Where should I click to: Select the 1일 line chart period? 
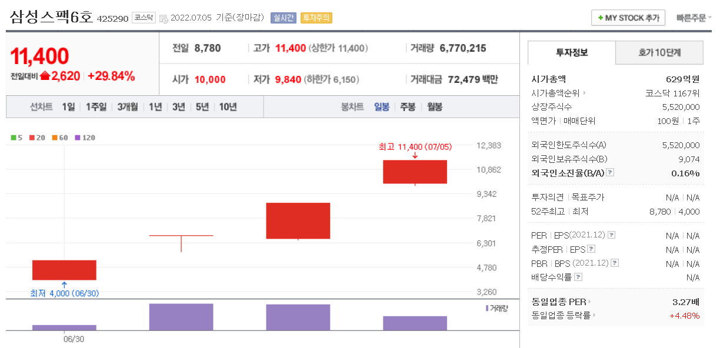68,106
